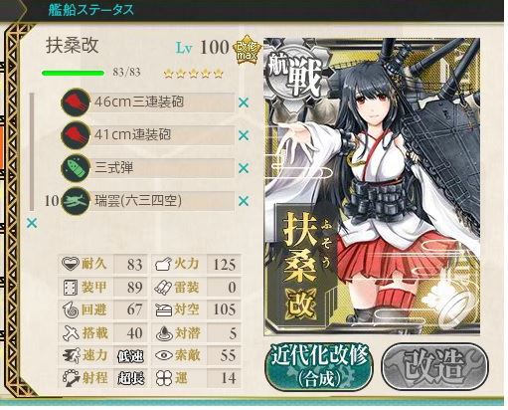This screenshot has height=410, width=508.
Task: Click the red main gun icon for 46cm三連装砲
Action: (76, 102)
